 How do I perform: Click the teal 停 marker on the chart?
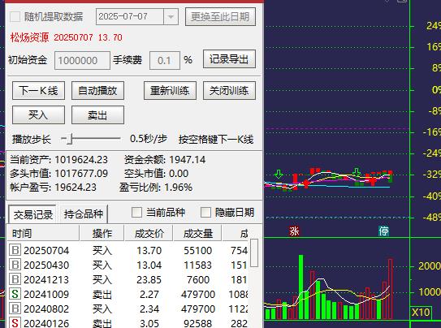click(x=383, y=231)
